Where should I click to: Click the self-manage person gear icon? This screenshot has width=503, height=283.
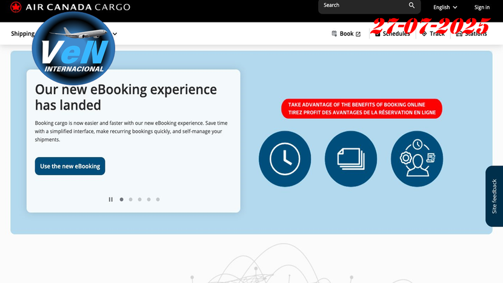coord(417,159)
